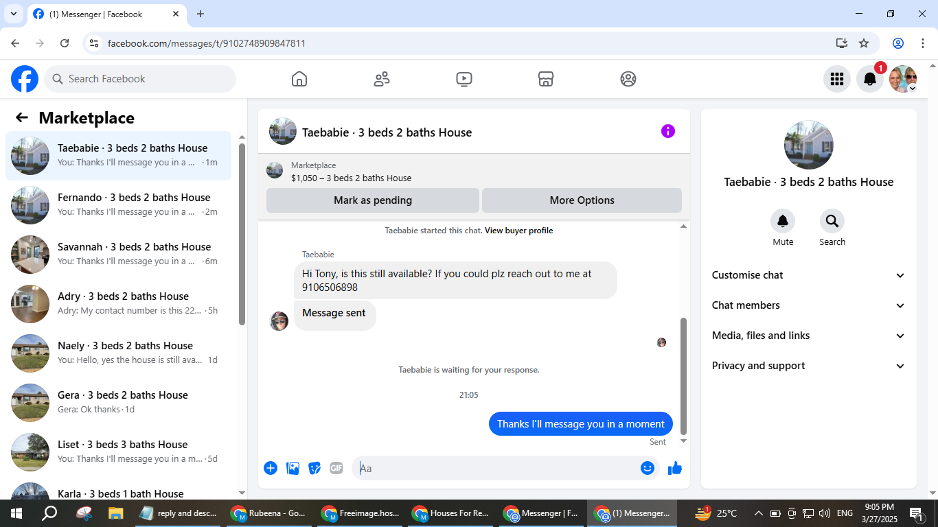Viewport: 938px width, 527px height.
Task: Go back in browser history
Action: coord(15,43)
